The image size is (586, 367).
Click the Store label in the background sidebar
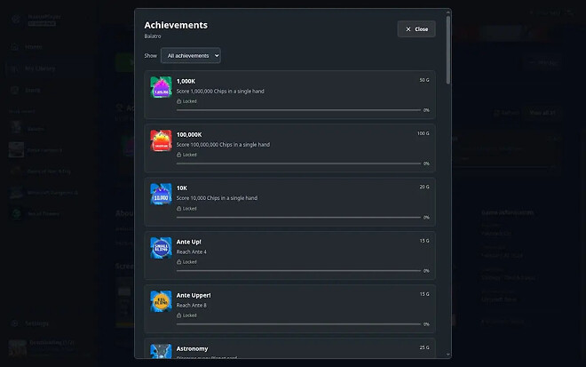(33, 90)
